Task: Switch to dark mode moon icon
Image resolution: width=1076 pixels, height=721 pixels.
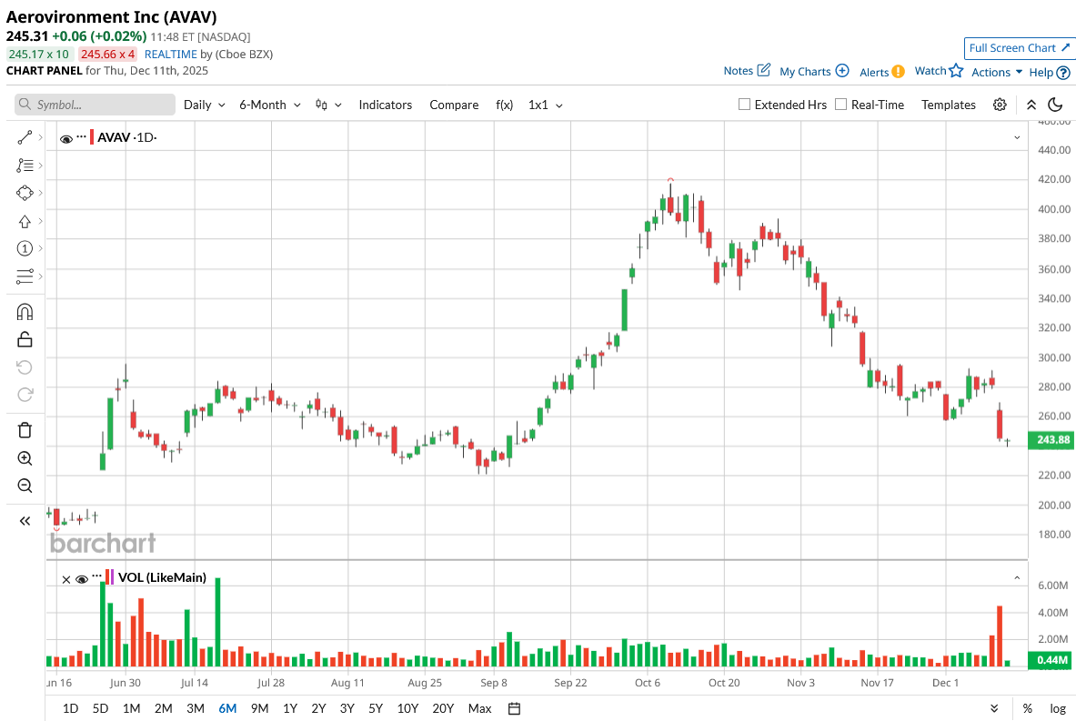Action: [x=1055, y=105]
